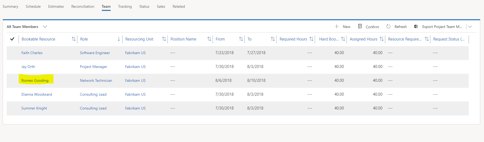Open the All Team Members view dropdown
Viewport: 484px width, 142px height.
[45, 27]
